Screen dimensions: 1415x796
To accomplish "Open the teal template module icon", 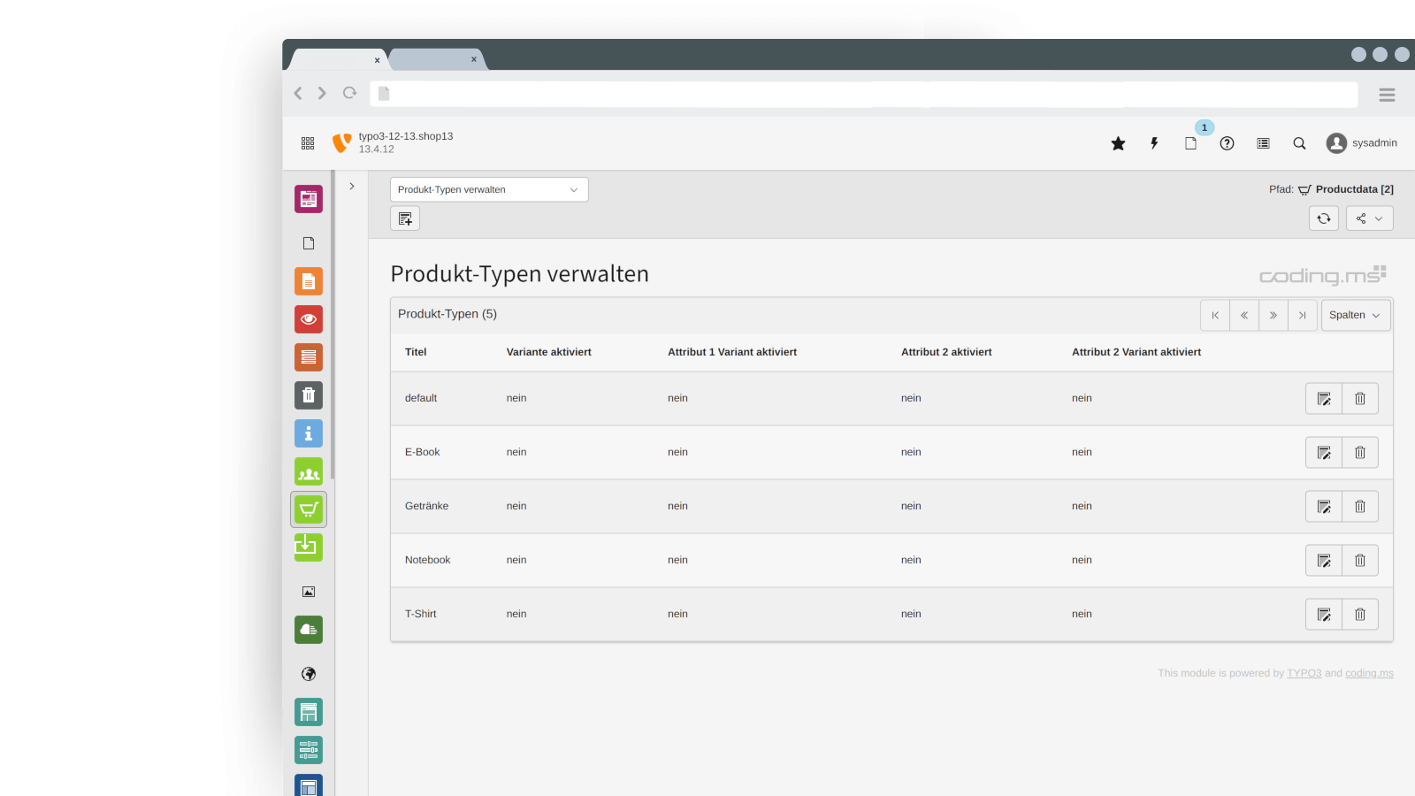I will click(309, 712).
